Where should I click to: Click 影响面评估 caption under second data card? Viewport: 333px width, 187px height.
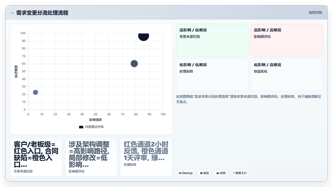click(76, 171)
